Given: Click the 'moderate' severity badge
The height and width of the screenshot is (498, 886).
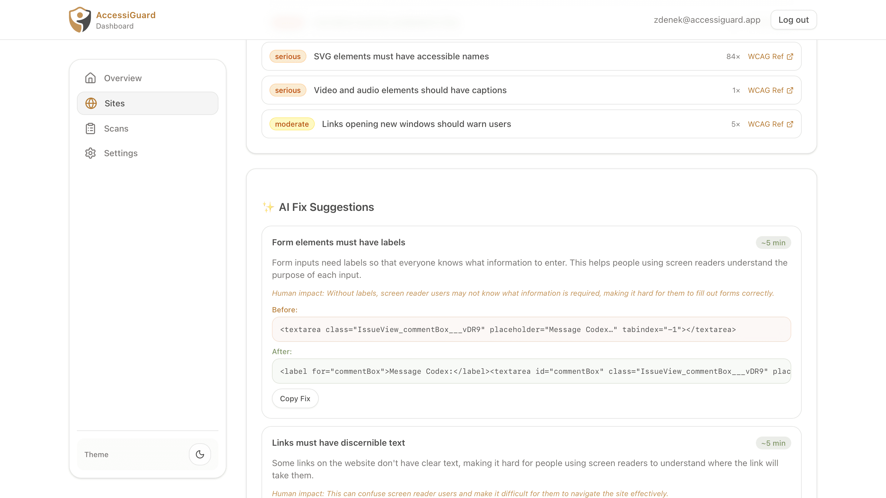Looking at the screenshot, I should pos(292,124).
